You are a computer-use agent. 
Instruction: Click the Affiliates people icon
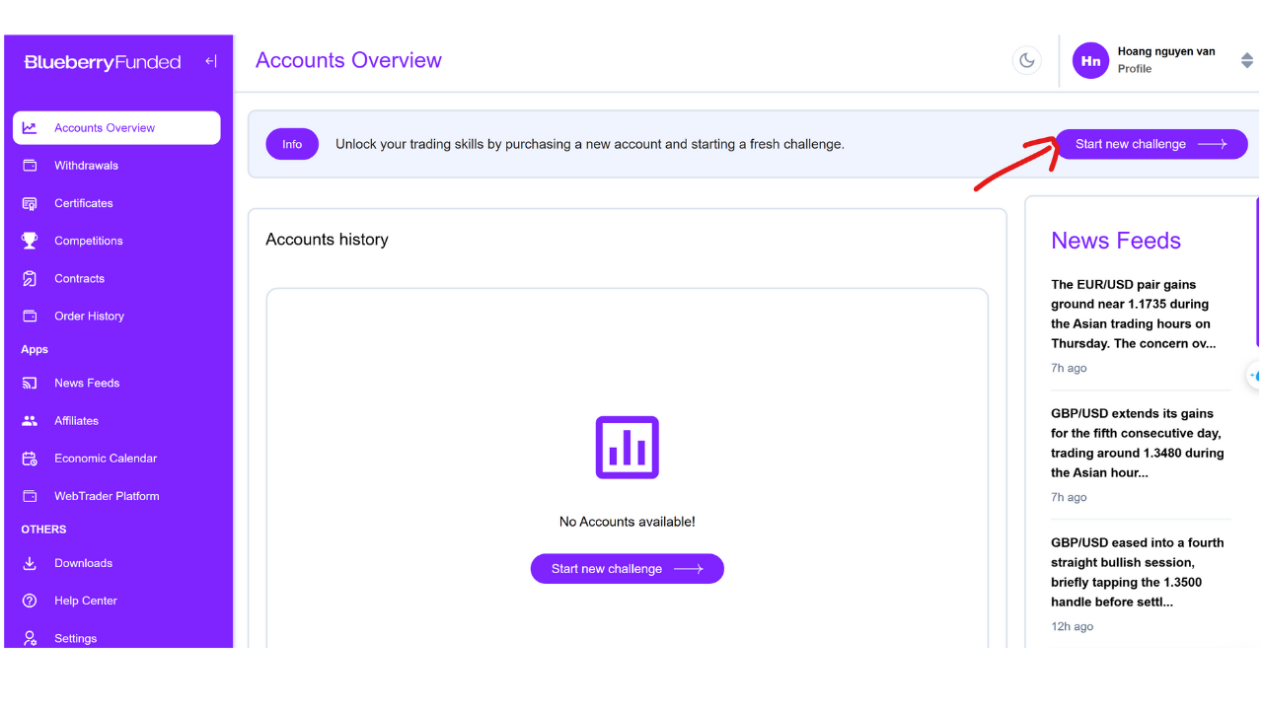click(x=30, y=421)
